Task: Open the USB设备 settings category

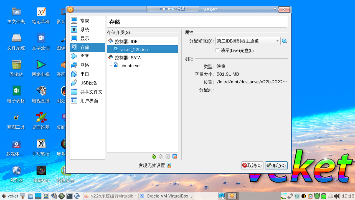Action: [87, 83]
